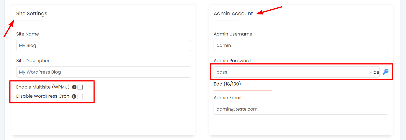This screenshot has width=406, height=140.
Task: Click the Site Settings heading
Action: (32, 13)
